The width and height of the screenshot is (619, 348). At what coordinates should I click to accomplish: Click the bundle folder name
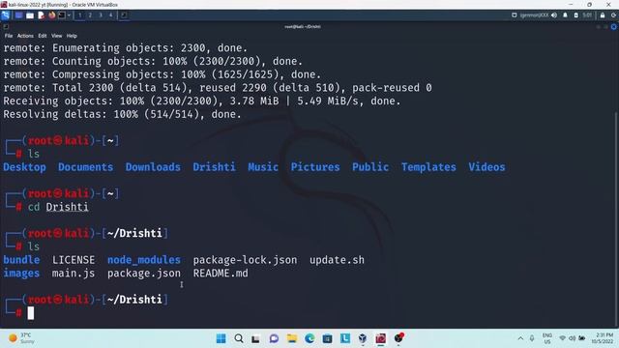[x=21, y=260]
